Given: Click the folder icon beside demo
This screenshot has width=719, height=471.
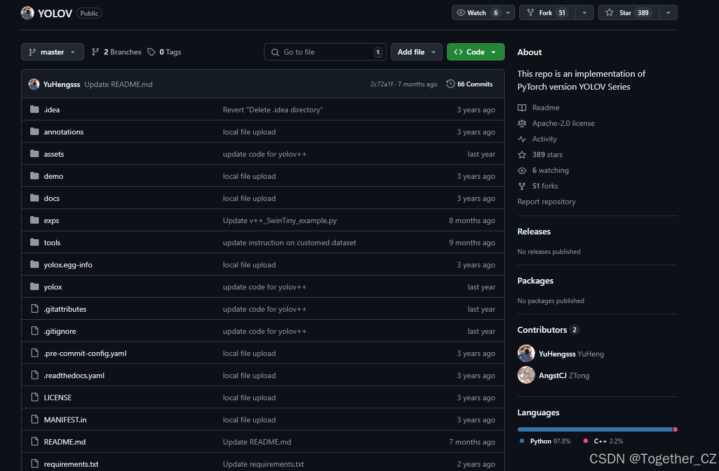Looking at the screenshot, I should click(35, 176).
